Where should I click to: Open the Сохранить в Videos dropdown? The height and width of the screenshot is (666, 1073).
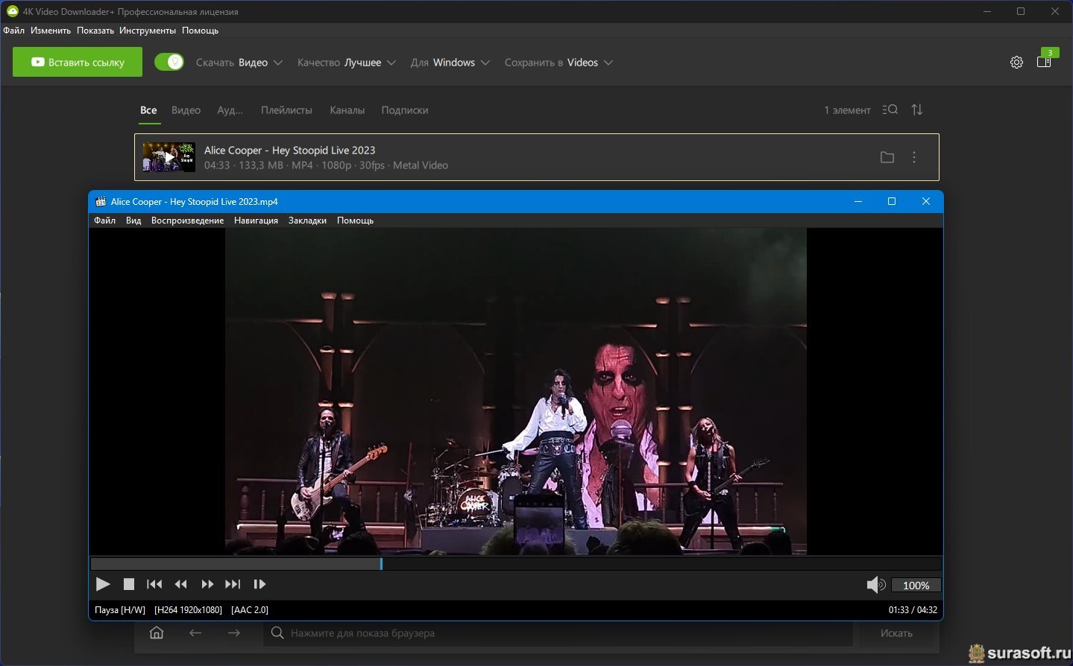coord(558,63)
